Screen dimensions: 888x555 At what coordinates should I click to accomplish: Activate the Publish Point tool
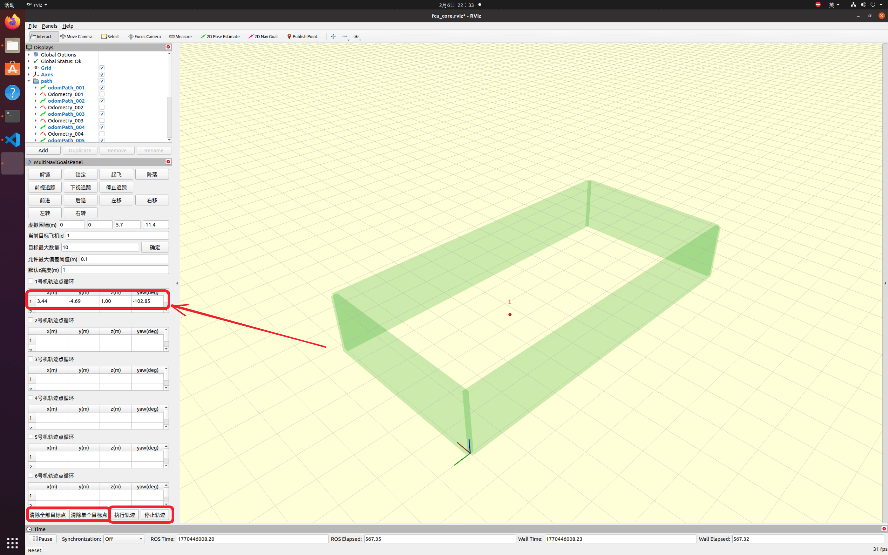click(302, 36)
